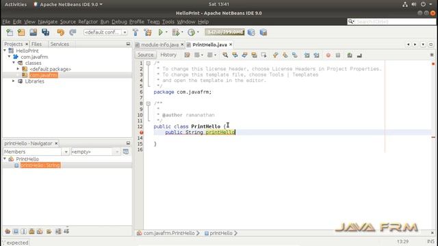Screen dimensions: 438x246
Task: Click the last icon on the main toolbar
Action: (263, 32)
